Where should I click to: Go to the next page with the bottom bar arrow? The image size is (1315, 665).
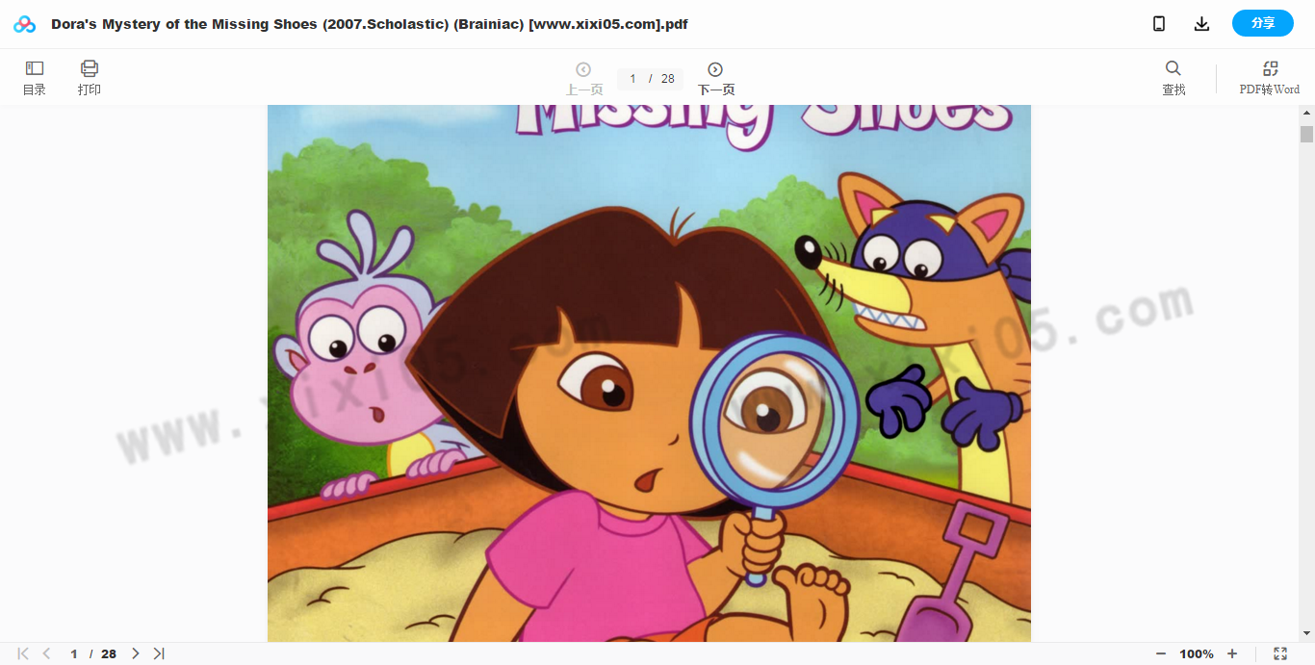(x=136, y=653)
